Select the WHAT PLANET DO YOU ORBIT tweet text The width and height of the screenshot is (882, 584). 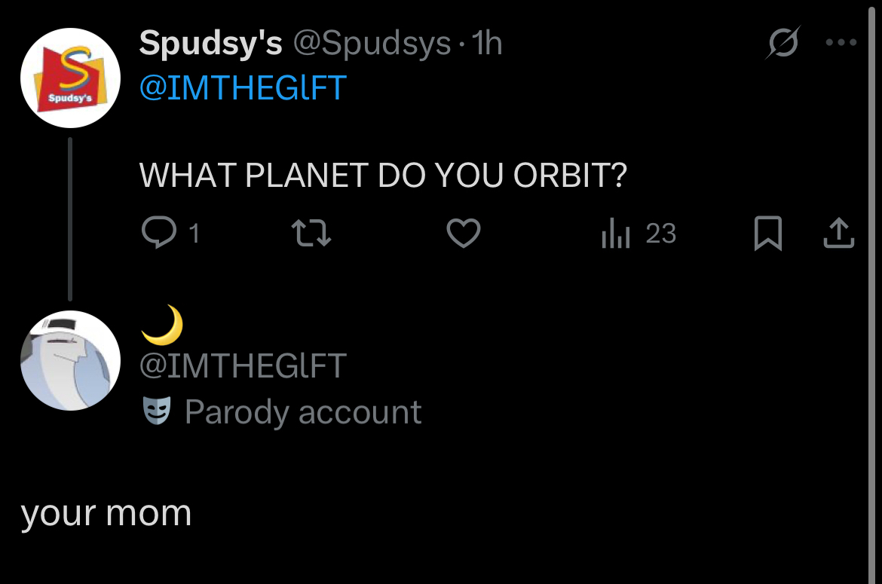click(383, 176)
